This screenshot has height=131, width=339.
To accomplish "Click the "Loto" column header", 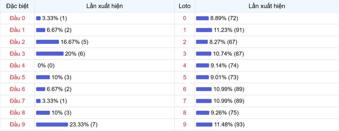I will pyautogui.click(x=185, y=6).
